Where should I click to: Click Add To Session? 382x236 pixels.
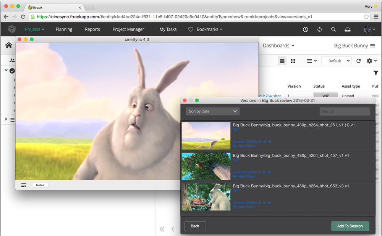click(350, 226)
